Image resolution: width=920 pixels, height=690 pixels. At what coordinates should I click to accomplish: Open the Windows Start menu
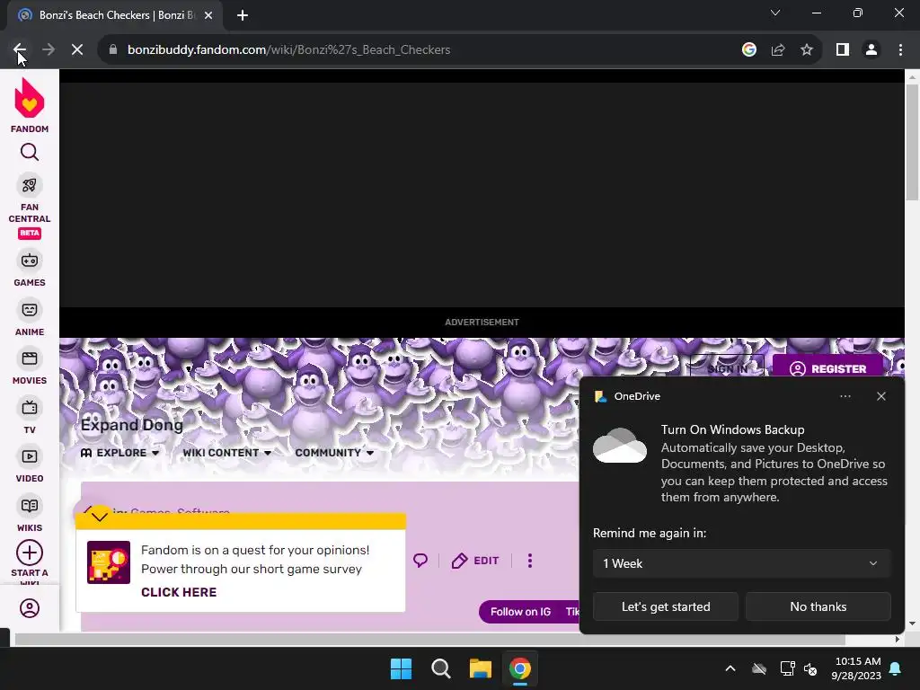click(x=402, y=668)
